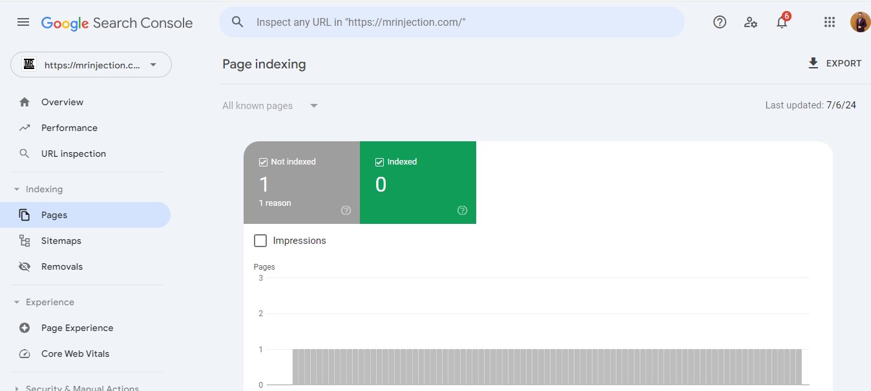871x391 pixels.
Task: Click the Help question mark icon
Action: click(719, 22)
